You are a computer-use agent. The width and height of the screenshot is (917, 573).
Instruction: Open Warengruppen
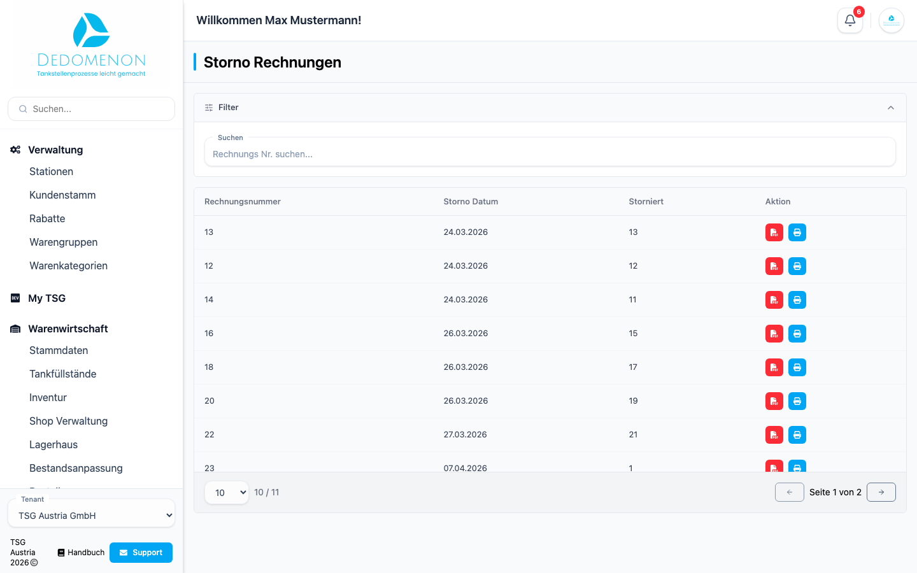point(63,242)
